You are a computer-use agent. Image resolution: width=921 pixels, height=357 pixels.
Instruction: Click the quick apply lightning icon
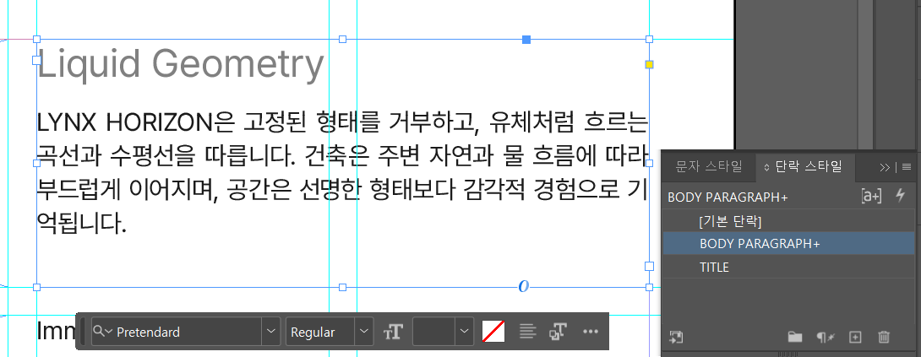(x=900, y=196)
